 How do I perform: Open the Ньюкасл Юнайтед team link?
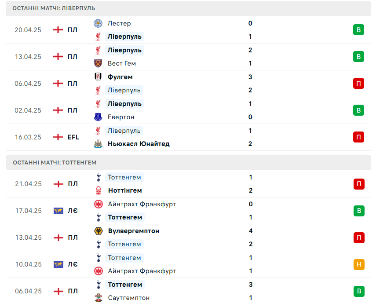pyautogui.click(x=139, y=144)
